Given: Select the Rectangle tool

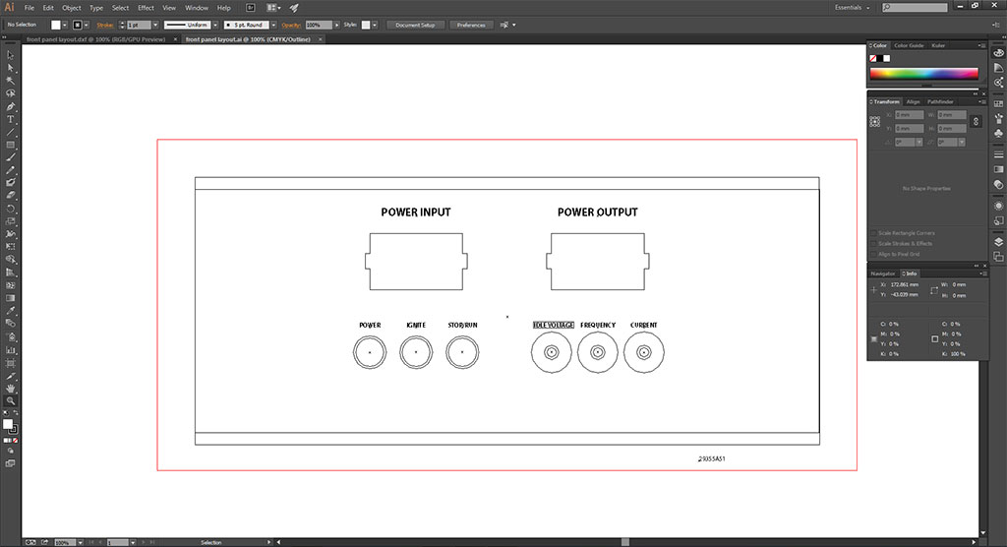Looking at the screenshot, I should coord(10,145).
